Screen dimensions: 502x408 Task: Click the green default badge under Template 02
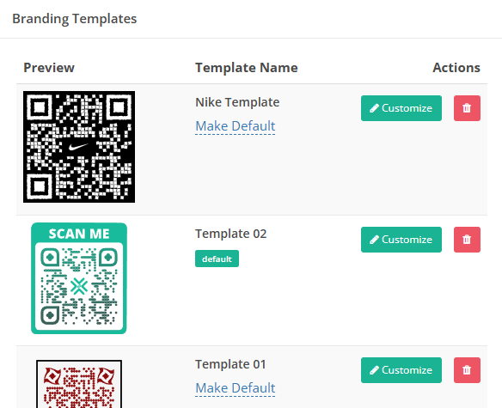(217, 259)
